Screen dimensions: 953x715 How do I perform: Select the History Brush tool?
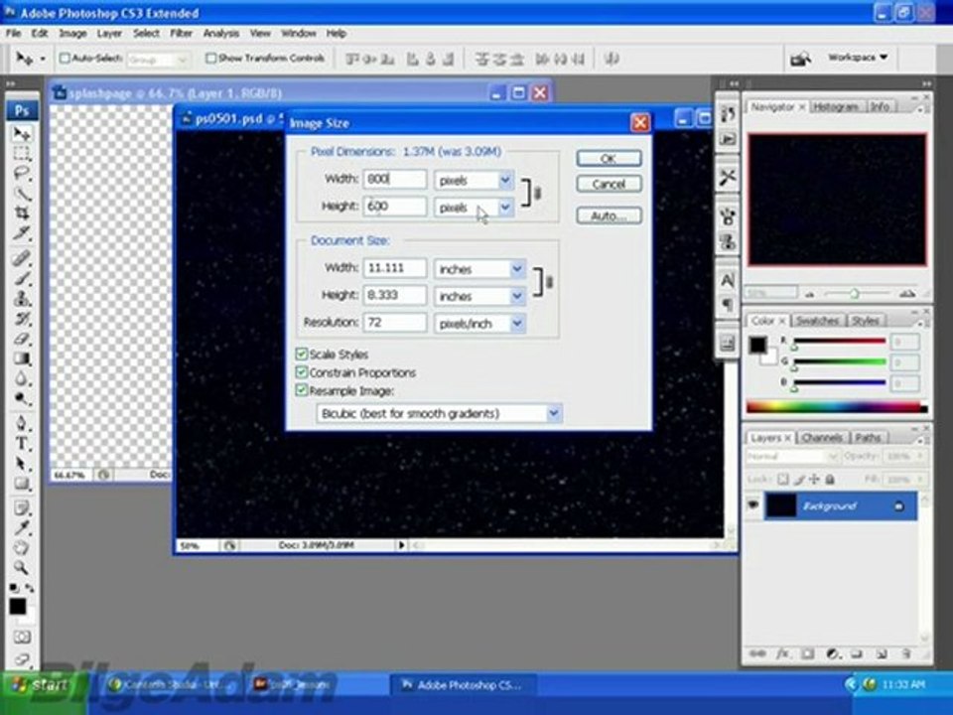21,319
